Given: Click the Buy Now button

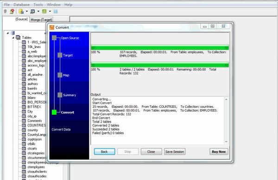Looking at the screenshot, I should click(x=219, y=152).
